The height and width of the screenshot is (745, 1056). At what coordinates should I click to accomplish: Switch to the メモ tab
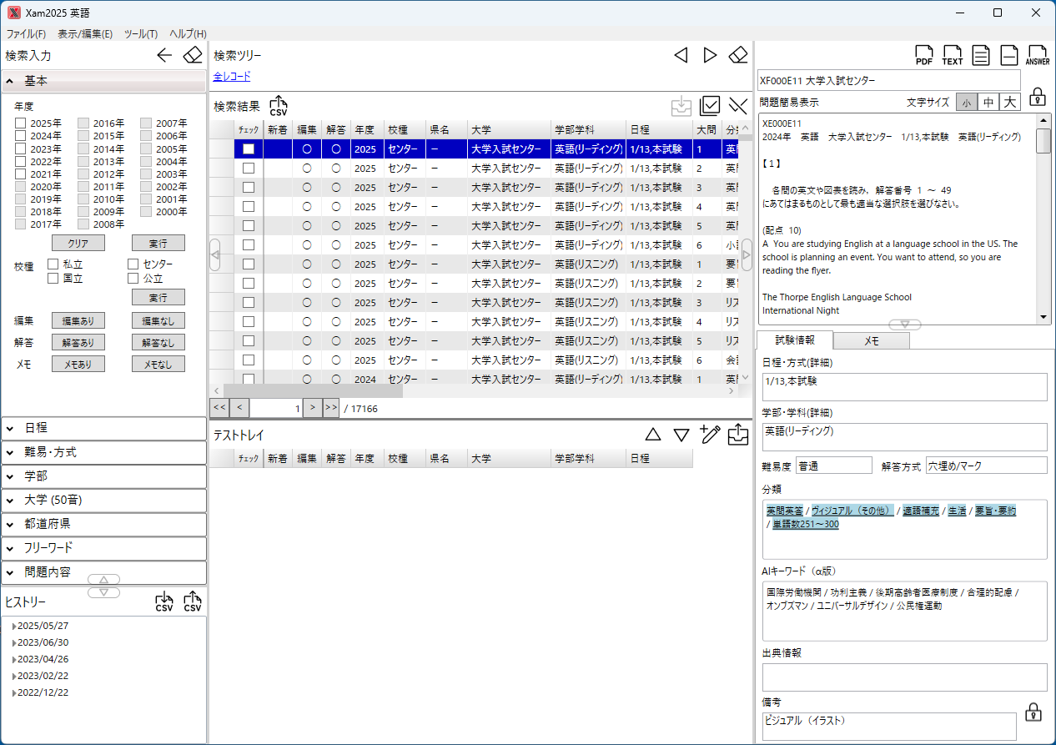[871, 340]
